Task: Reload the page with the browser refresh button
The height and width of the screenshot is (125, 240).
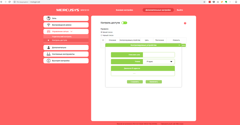Action: tap(10, 2)
